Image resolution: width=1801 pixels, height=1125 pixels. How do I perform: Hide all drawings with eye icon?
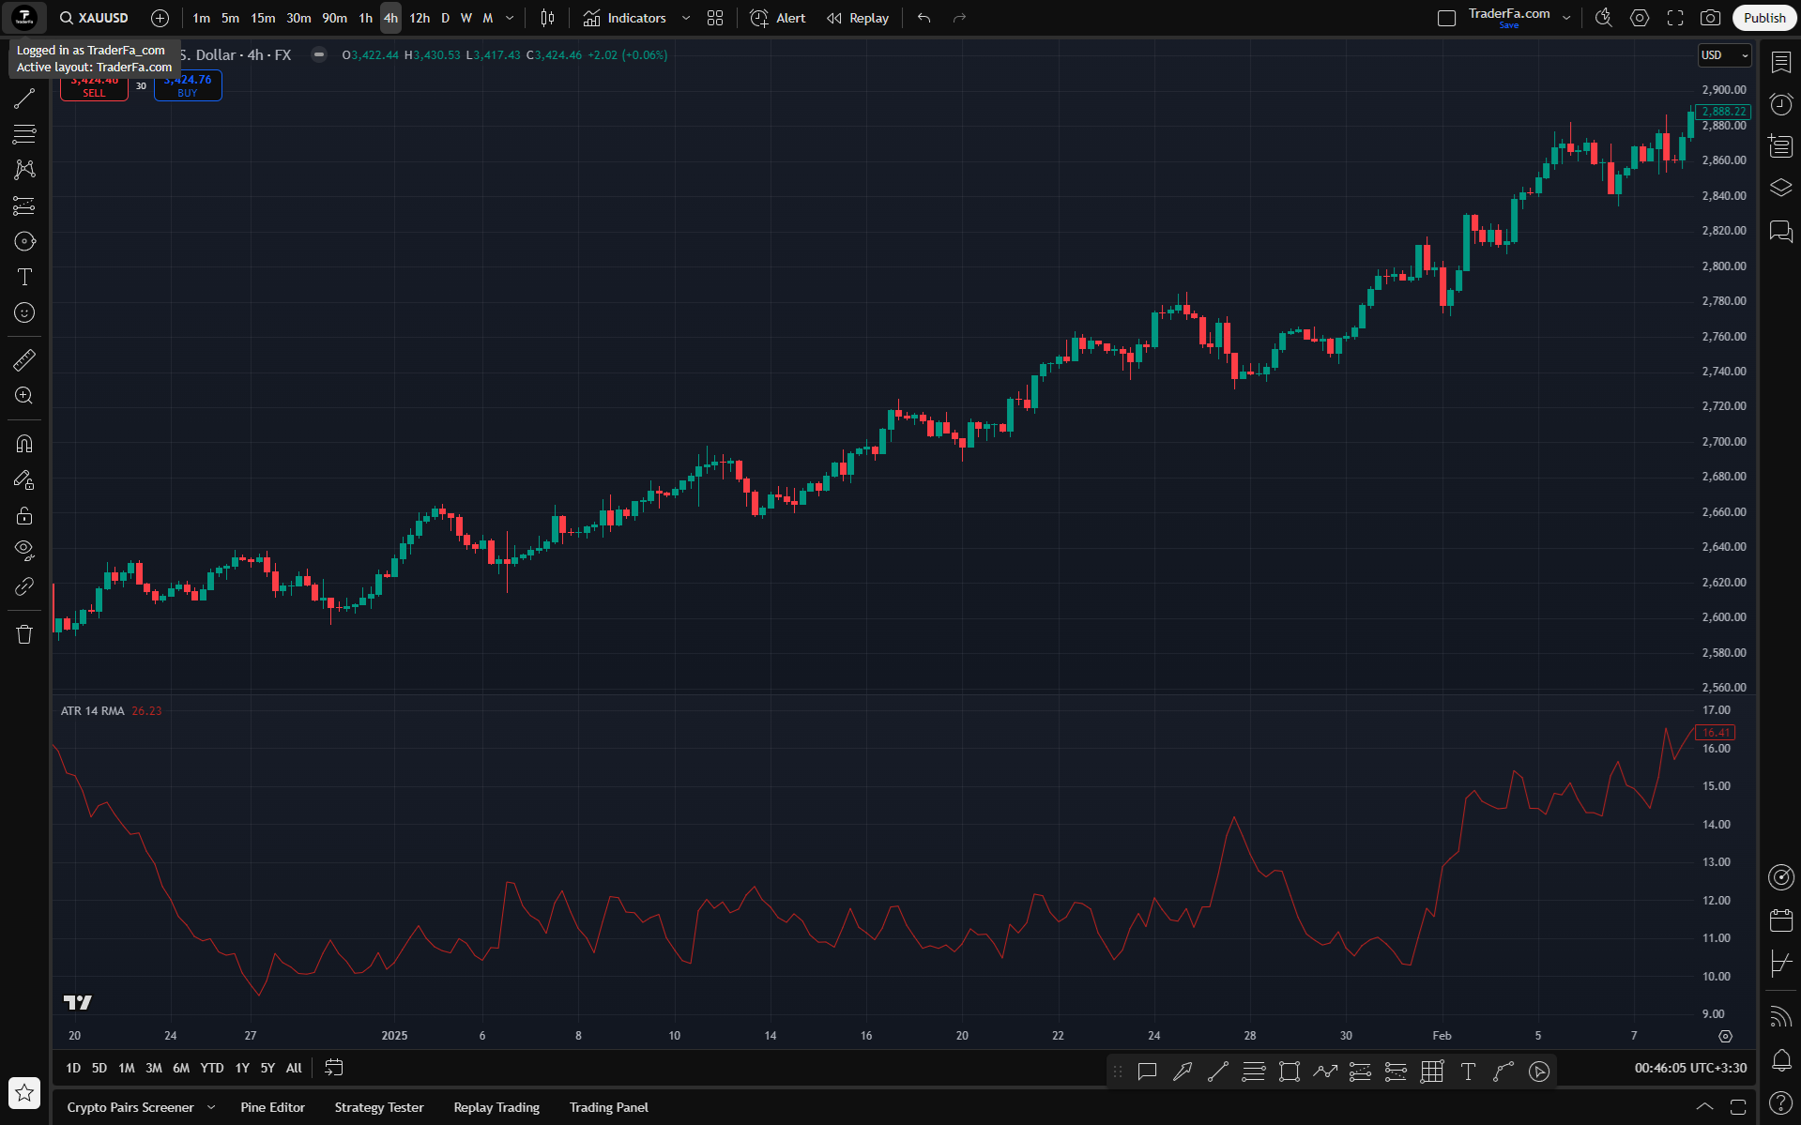pyautogui.click(x=24, y=551)
